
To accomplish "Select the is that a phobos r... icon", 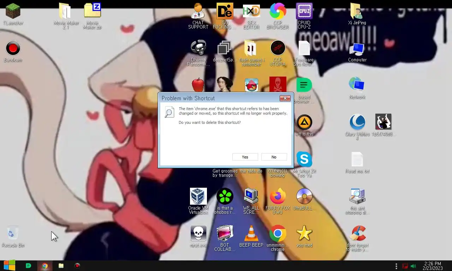I will point(225,201).
